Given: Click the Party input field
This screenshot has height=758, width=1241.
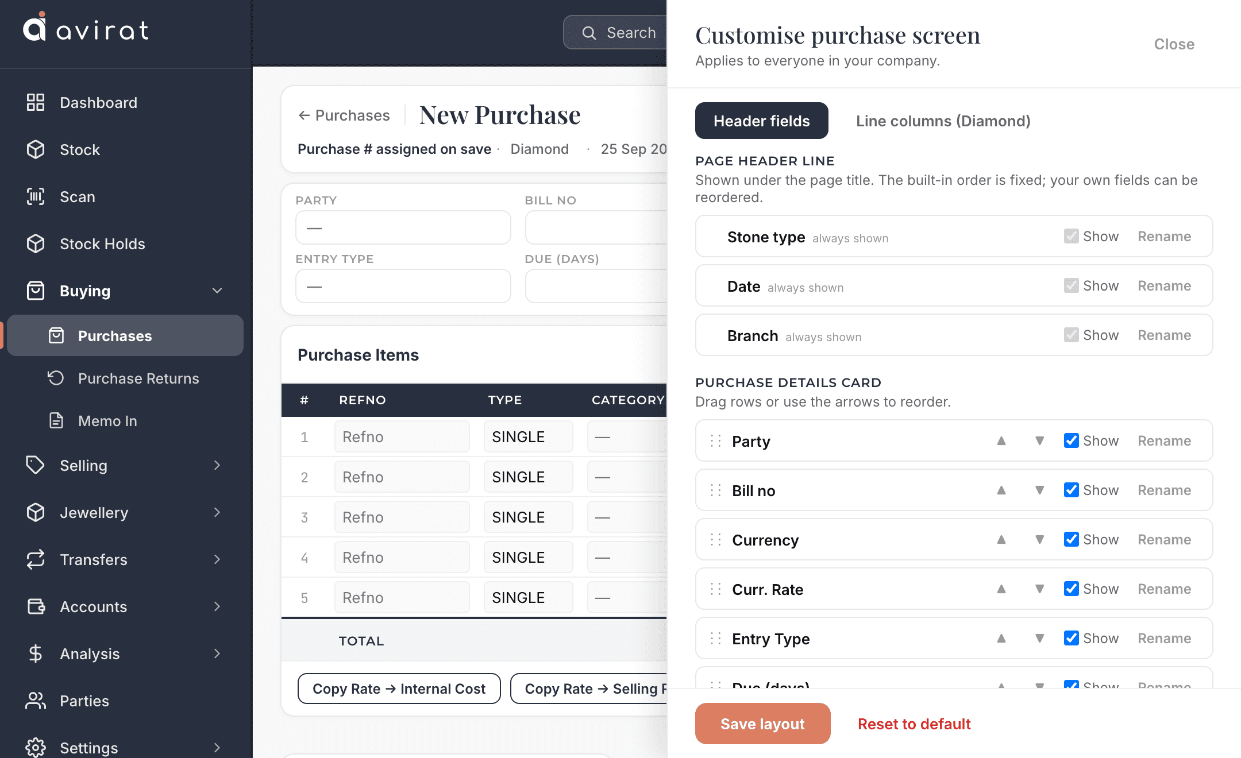Looking at the screenshot, I should 403,228.
